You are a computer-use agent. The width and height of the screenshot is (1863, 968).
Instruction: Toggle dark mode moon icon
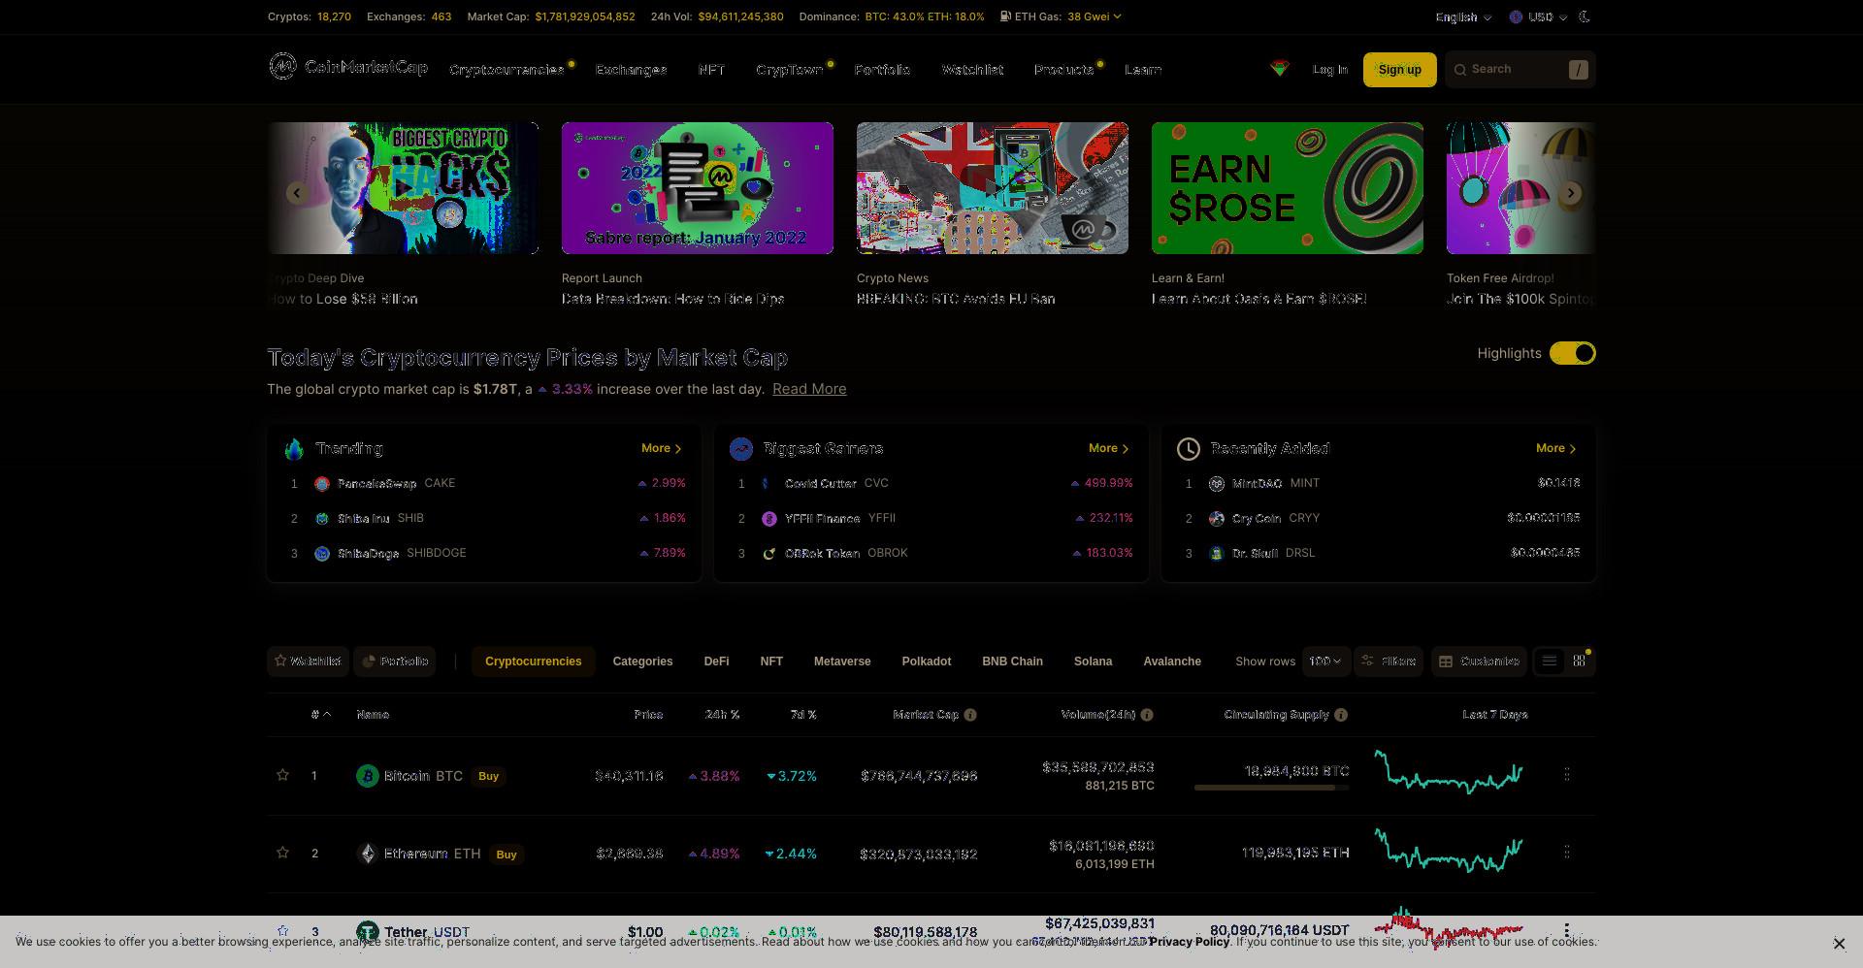[1585, 16]
